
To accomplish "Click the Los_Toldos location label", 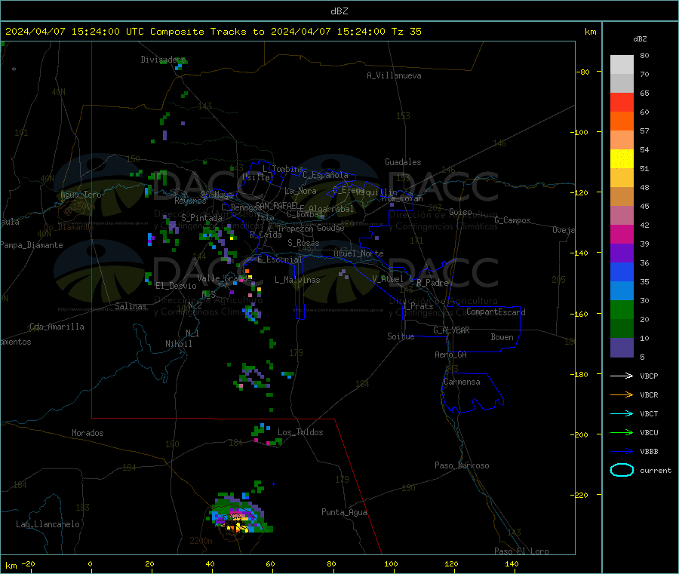I will (300, 432).
